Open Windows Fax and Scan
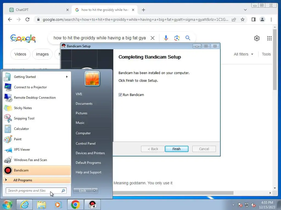The image size is (281, 210). pos(37,160)
